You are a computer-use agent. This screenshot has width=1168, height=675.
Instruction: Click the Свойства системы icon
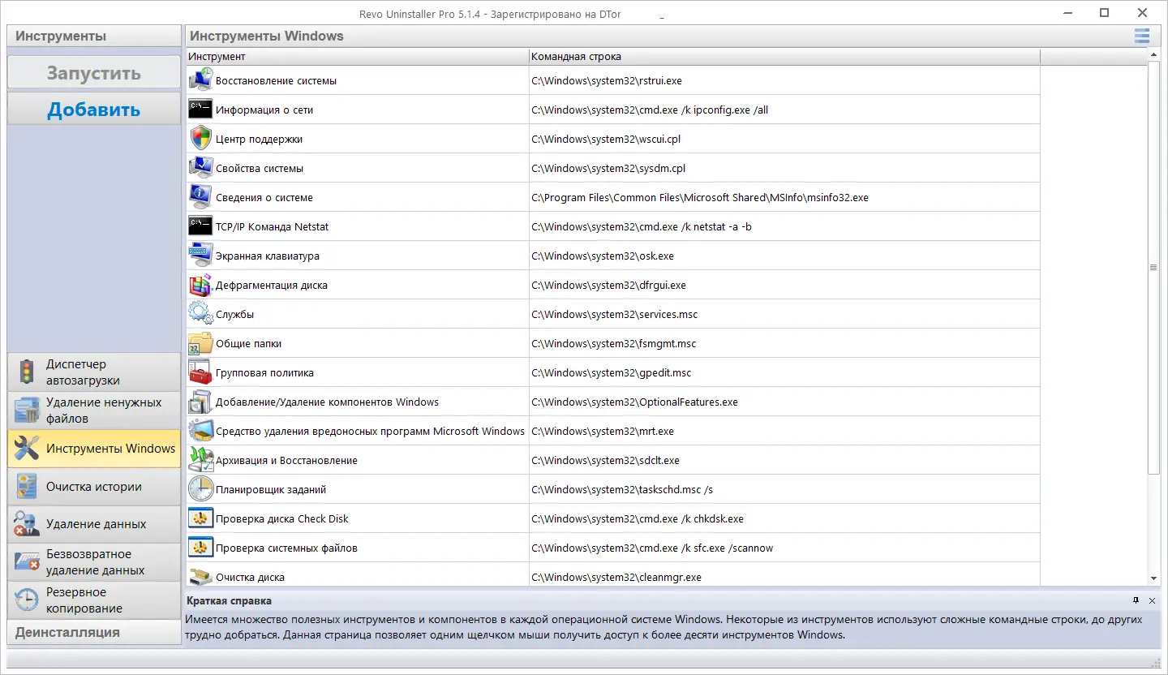pos(200,168)
